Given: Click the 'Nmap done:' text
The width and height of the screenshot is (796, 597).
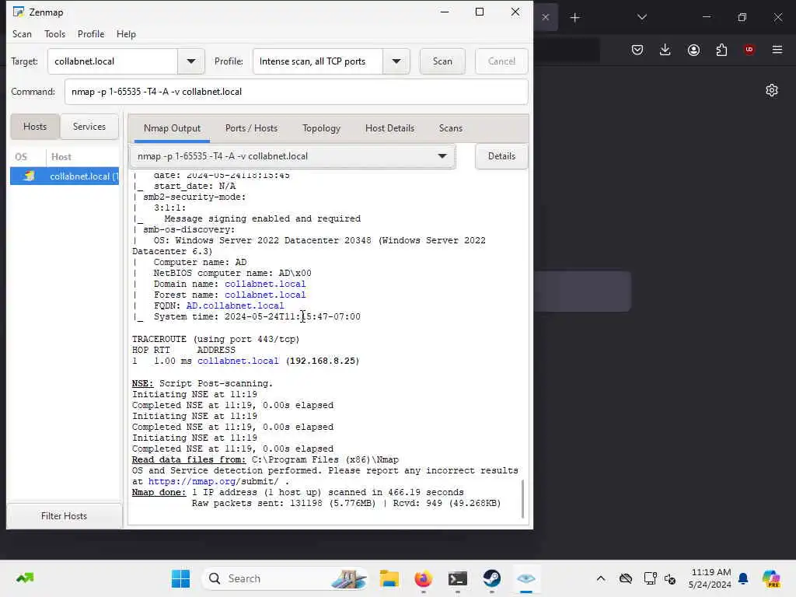Looking at the screenshot, I should (x=159, y=492).
